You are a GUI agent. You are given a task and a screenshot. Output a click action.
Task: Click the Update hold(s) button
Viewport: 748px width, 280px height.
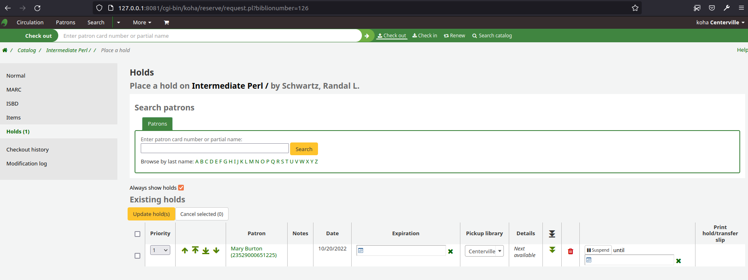(x=151, y=214)
